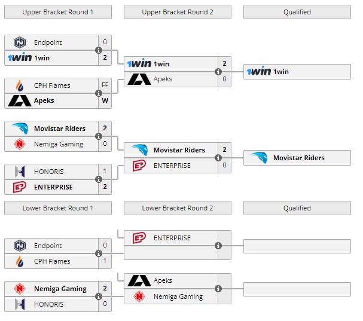Show match info for CPH Flames vs Apeks
Image resolution: width=363 pixels, height=321 pixels.
click(x=99, y=93)
